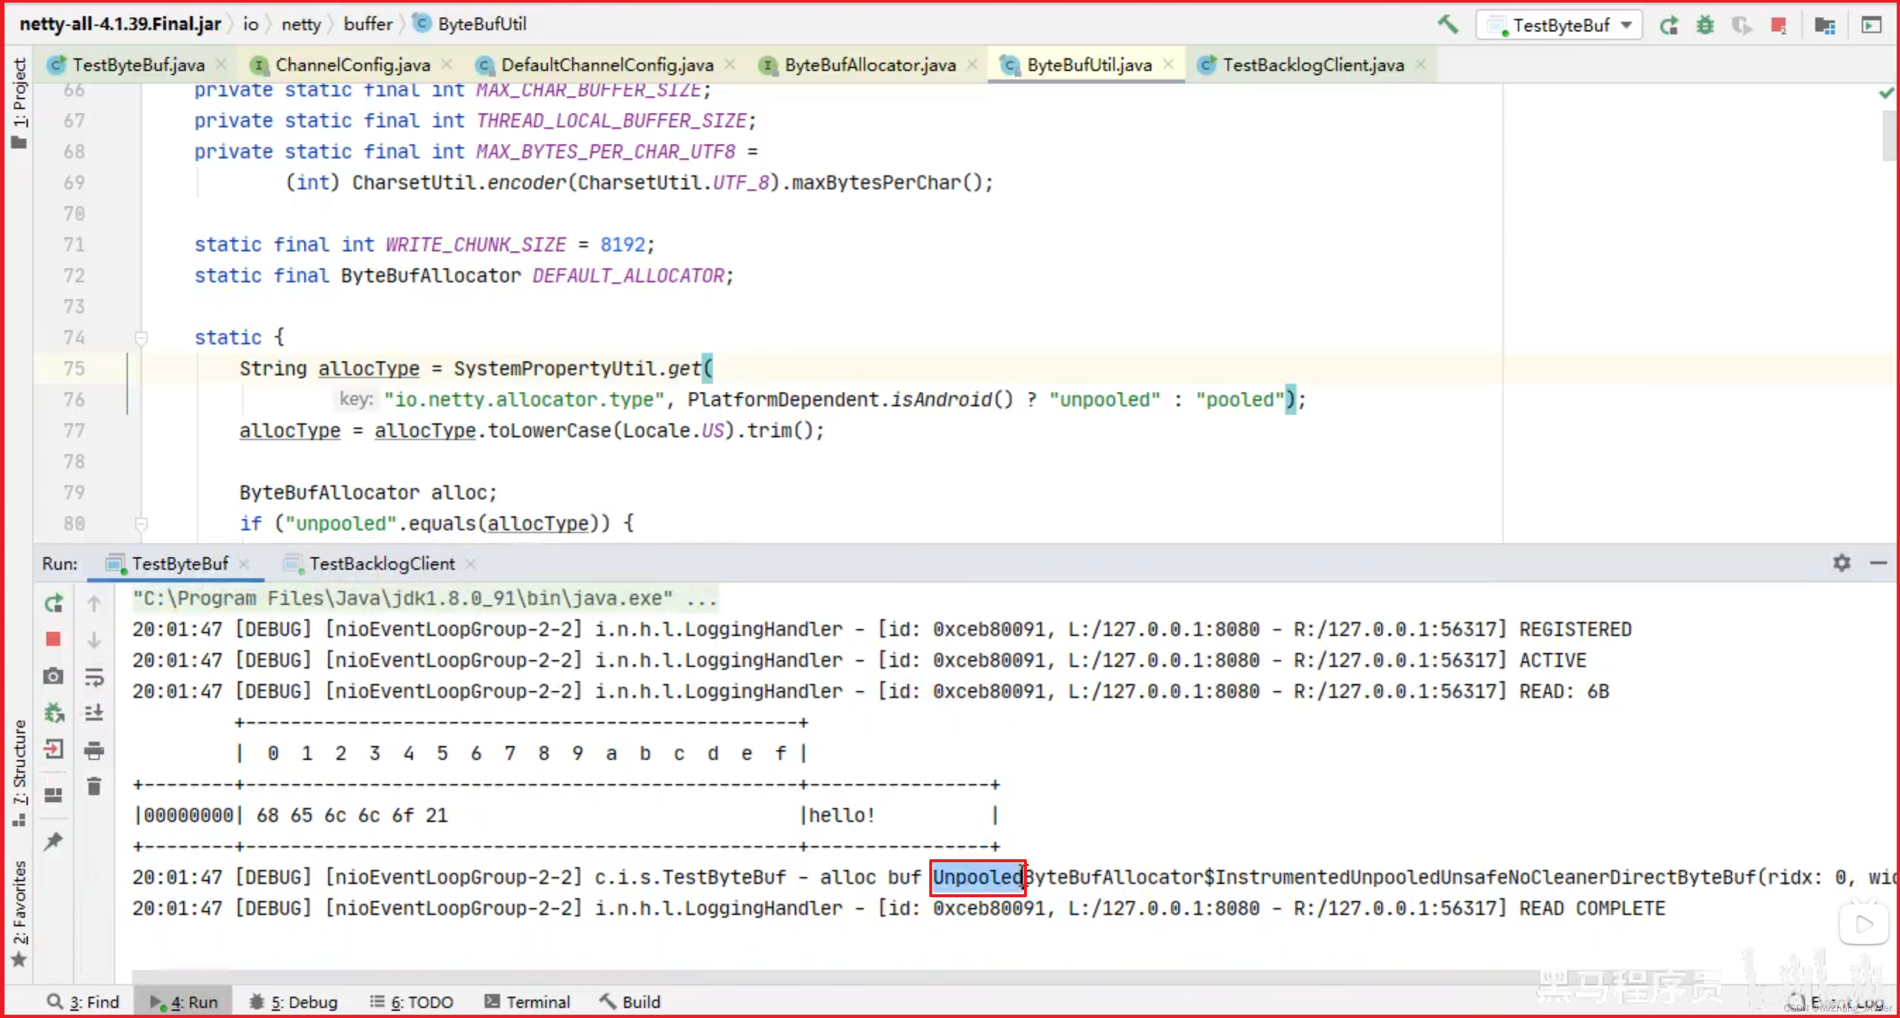Open the Find tool window

(83, 1002)
